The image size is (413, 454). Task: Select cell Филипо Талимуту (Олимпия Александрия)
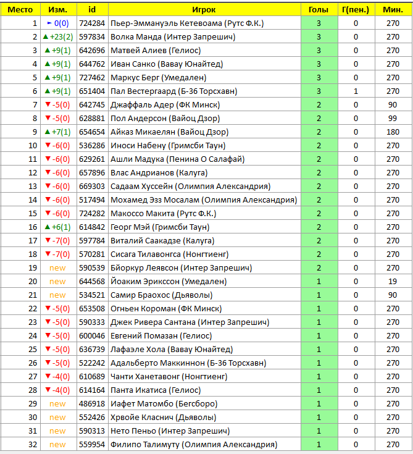pyautogui.click(x=204, y=445)
